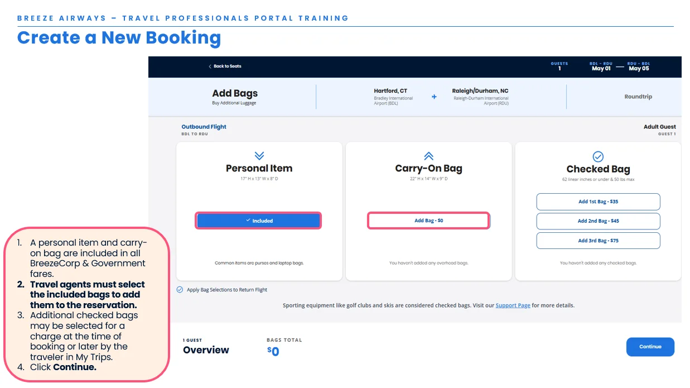The height and width of the screenshot is (388, 690).
Task: Click the Add Bags heading
Action: tap(235, 93)
